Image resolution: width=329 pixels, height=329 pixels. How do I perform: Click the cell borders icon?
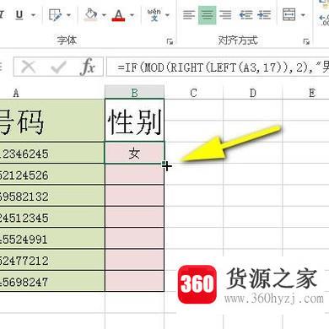click(55, 15)
